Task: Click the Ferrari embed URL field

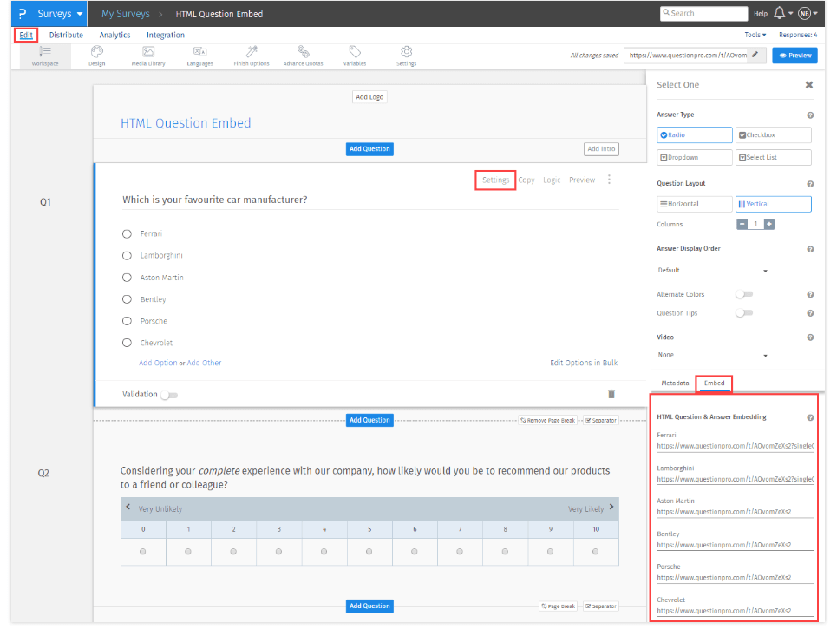Action: 736,446
